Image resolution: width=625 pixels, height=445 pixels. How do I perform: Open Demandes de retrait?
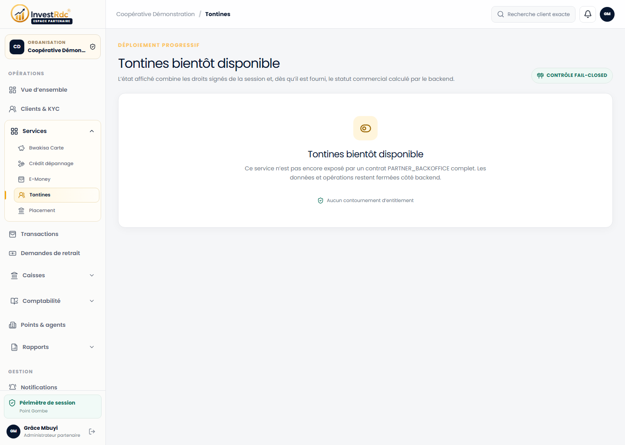pyautogui.click(x=53, y=253)
